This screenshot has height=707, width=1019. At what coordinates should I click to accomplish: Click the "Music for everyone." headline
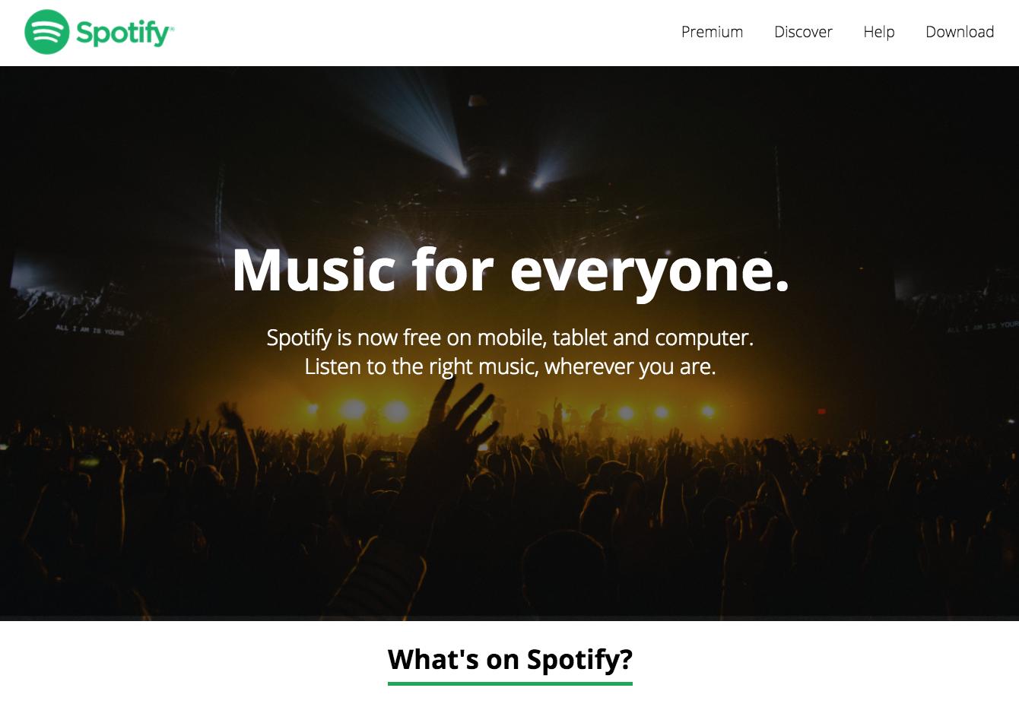[510, 270]
